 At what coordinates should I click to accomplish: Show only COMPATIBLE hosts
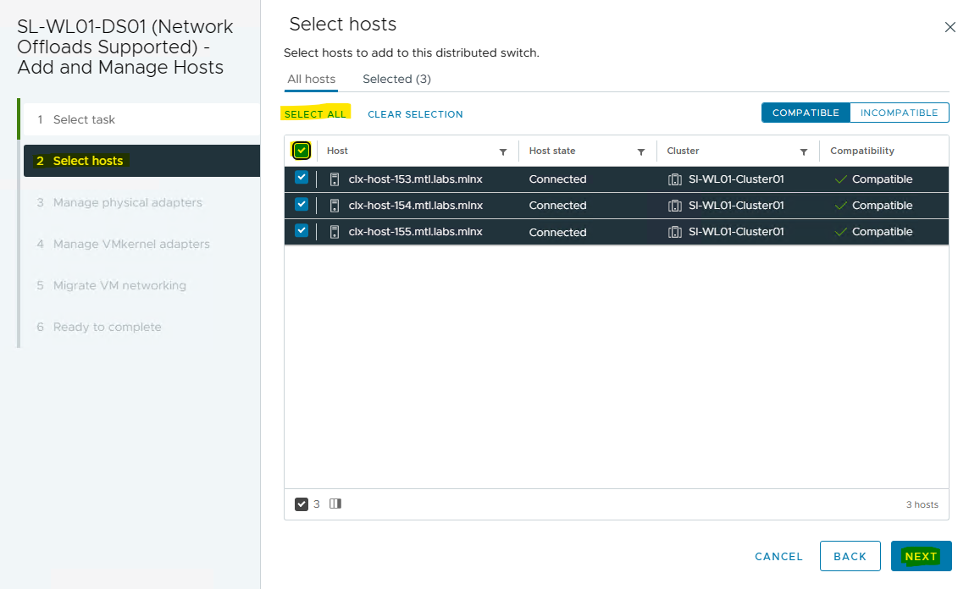[x=806, y=113]
